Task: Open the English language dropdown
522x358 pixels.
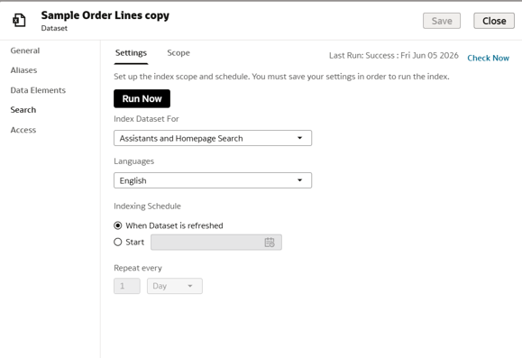Action: click(x=213, y=180)
